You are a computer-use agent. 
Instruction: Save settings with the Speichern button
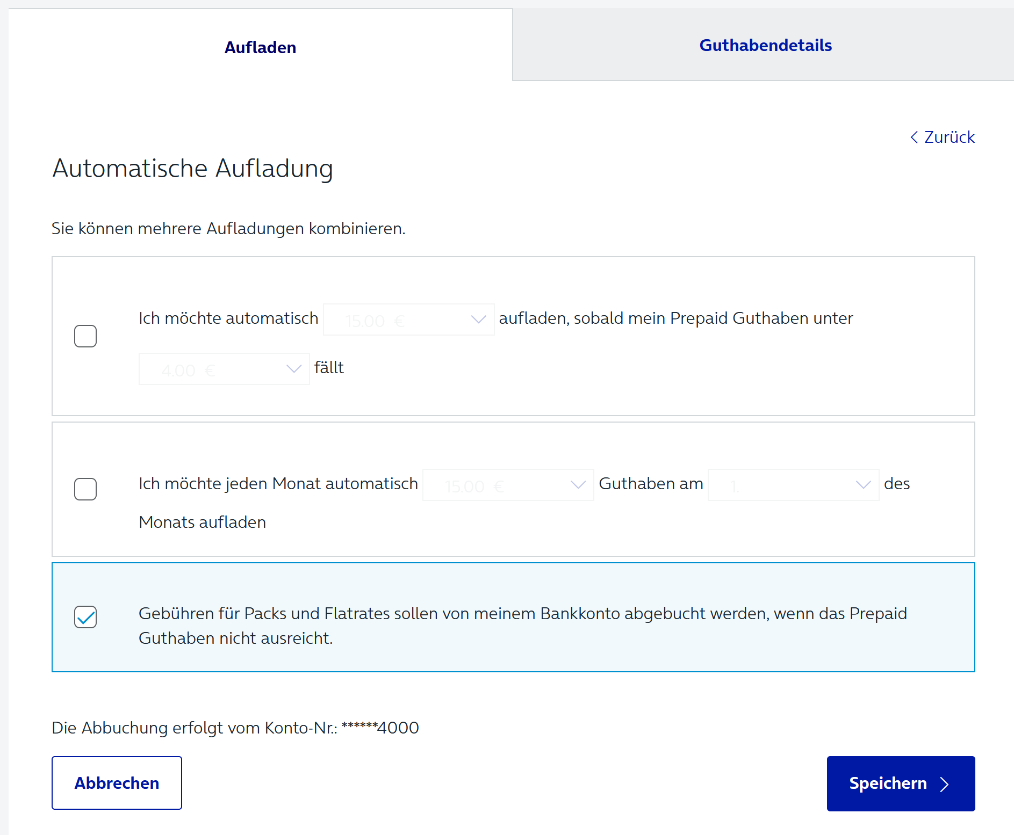point(900,783)
